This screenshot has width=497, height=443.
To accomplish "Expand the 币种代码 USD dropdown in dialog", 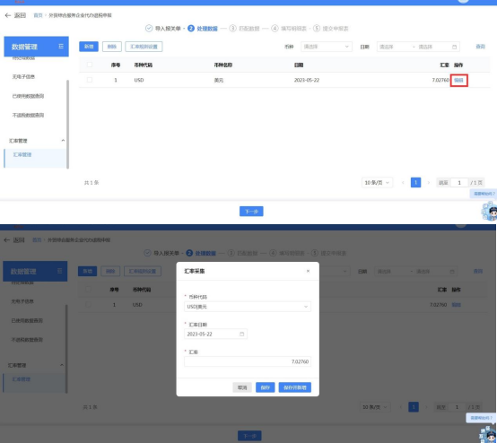I will click(x=306, y=307).
